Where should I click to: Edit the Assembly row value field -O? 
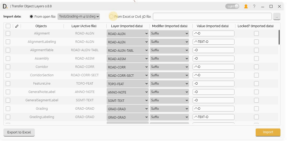coord(213,58)
